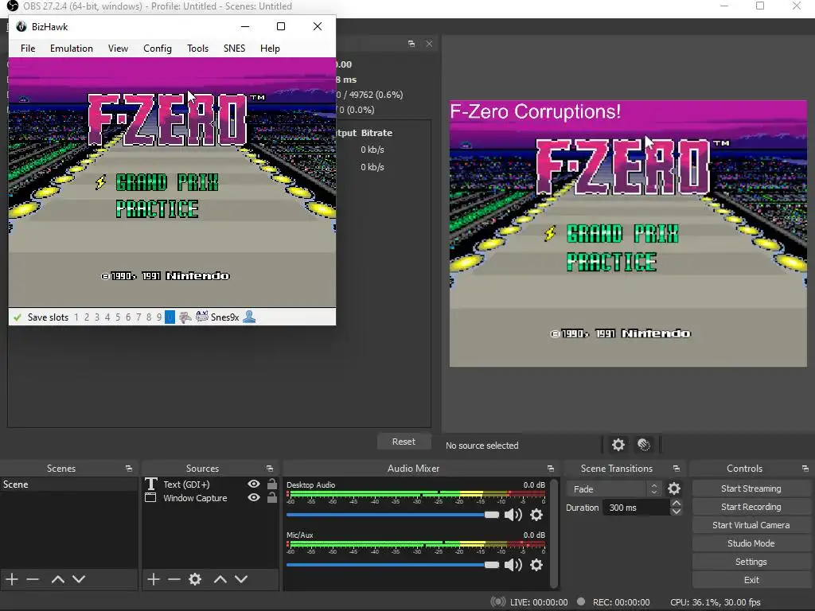Viewport: 815px width, 611px height.
Task: Undock the Audio Mixer panel
Action: [551, 468]
